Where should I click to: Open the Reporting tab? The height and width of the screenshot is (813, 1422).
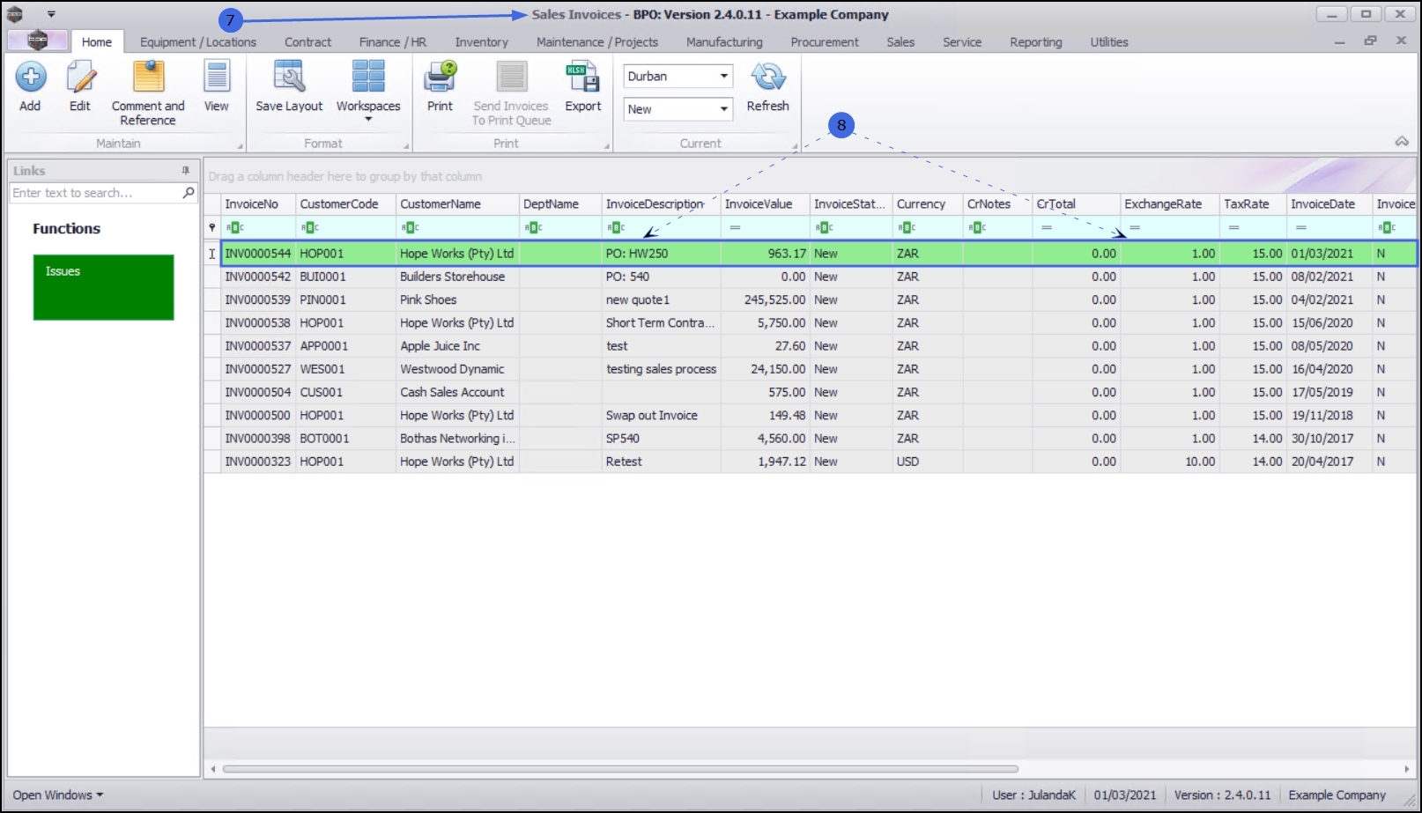[1036, 42]
